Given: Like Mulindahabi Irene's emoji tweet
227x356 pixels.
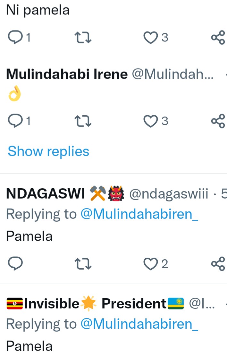Looking at the screenshot, I should 150,121.
